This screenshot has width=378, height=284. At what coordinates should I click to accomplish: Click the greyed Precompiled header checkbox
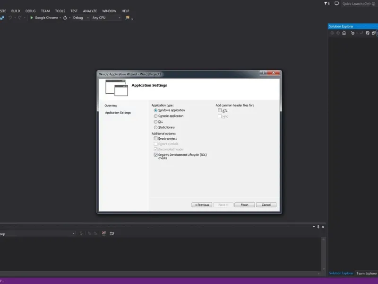click(156, 149)
